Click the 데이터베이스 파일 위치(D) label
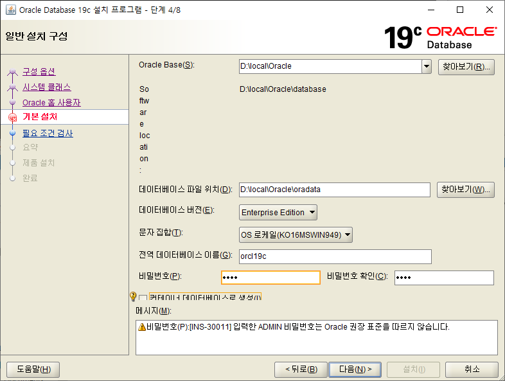This screenshot has width=505, height=381. (x=186, y=190)
